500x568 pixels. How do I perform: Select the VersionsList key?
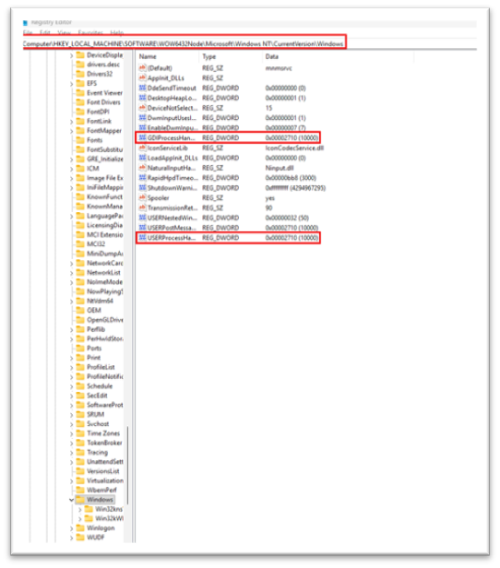[x=103, y=471]
